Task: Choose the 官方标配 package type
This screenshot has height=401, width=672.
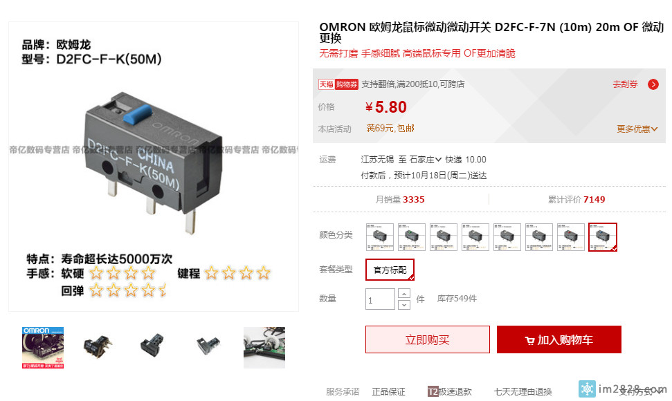Action: click(x=390, y=270)
